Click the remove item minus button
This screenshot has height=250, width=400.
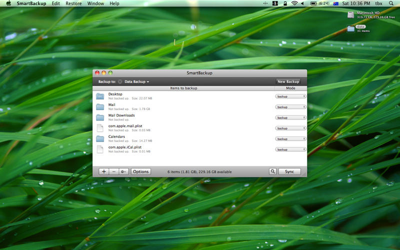(x=114, y=171)
